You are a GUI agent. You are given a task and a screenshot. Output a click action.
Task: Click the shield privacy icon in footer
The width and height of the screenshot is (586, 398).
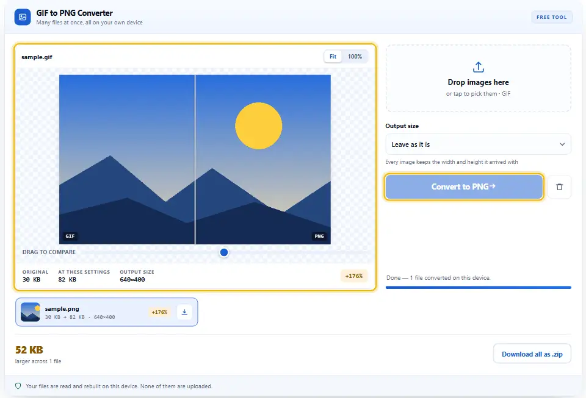pos(18,386)
